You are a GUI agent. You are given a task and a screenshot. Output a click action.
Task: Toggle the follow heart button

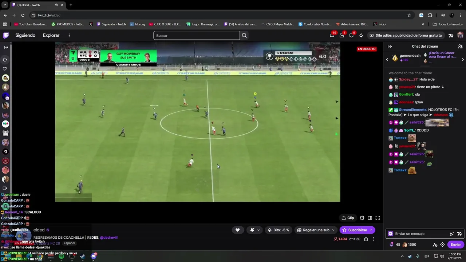(238, 230)
